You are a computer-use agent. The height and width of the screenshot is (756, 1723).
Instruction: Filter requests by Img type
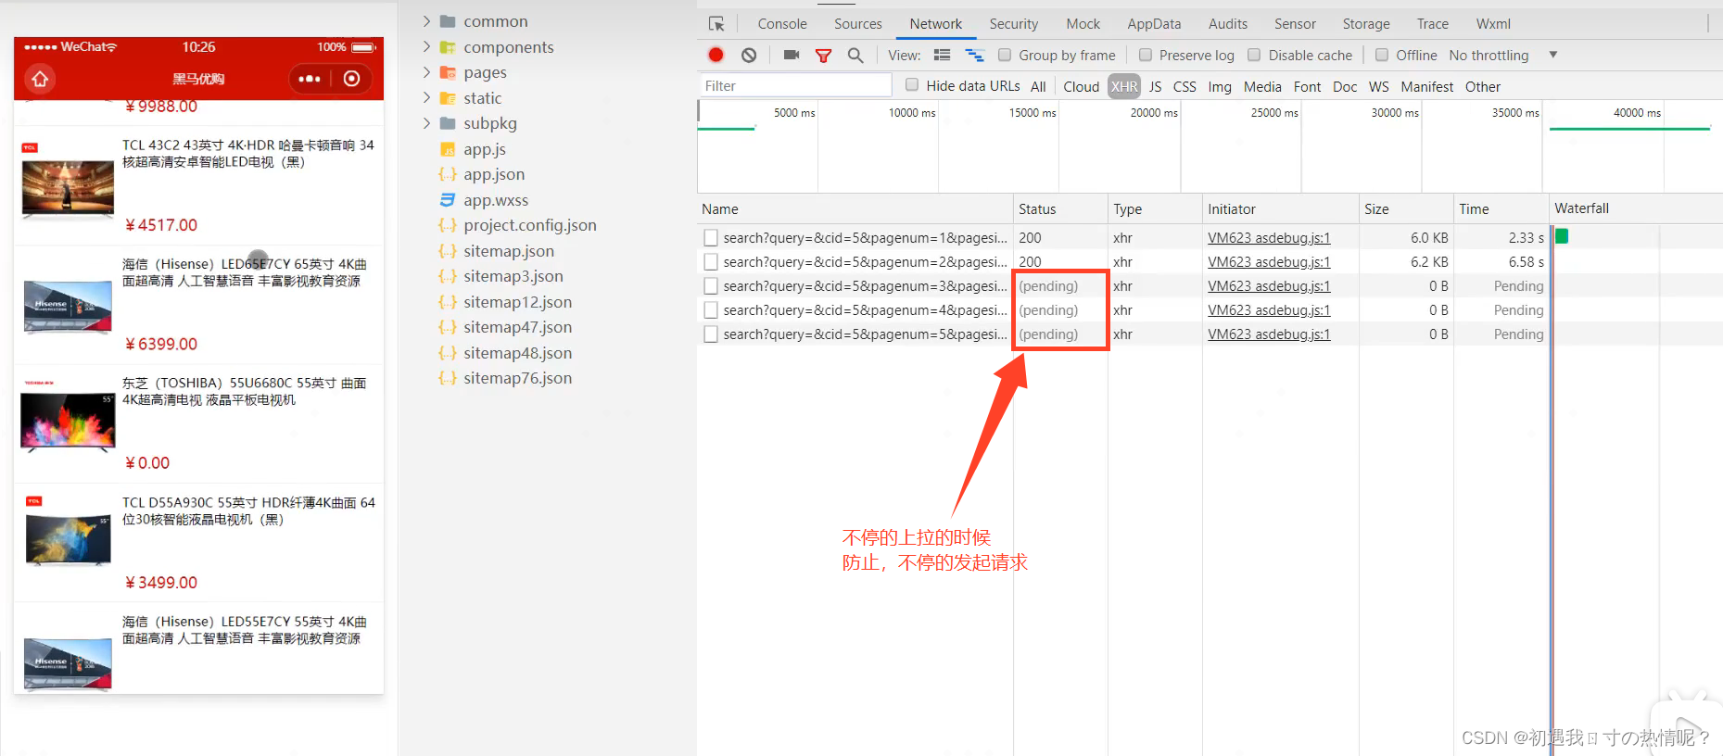click(x=1220, y=87)
